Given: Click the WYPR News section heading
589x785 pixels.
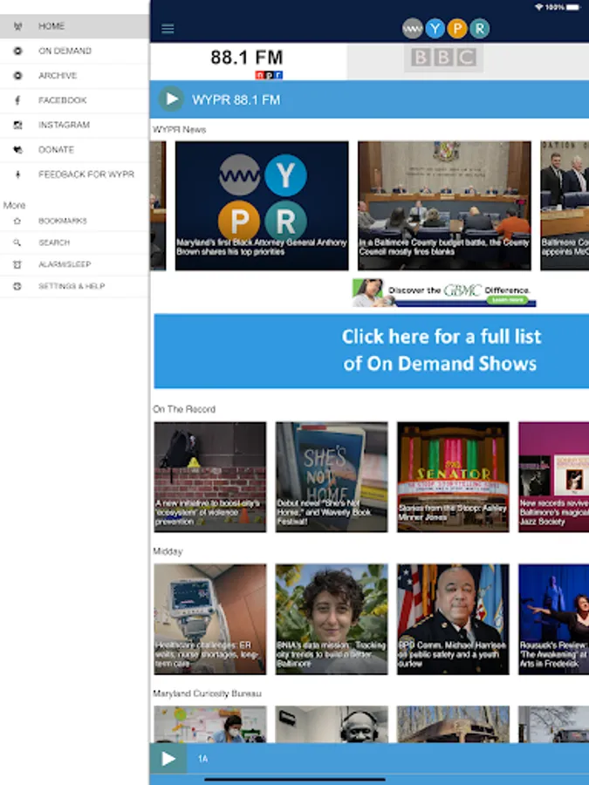Looking at the screenshot, I should [x=179, y=130].
